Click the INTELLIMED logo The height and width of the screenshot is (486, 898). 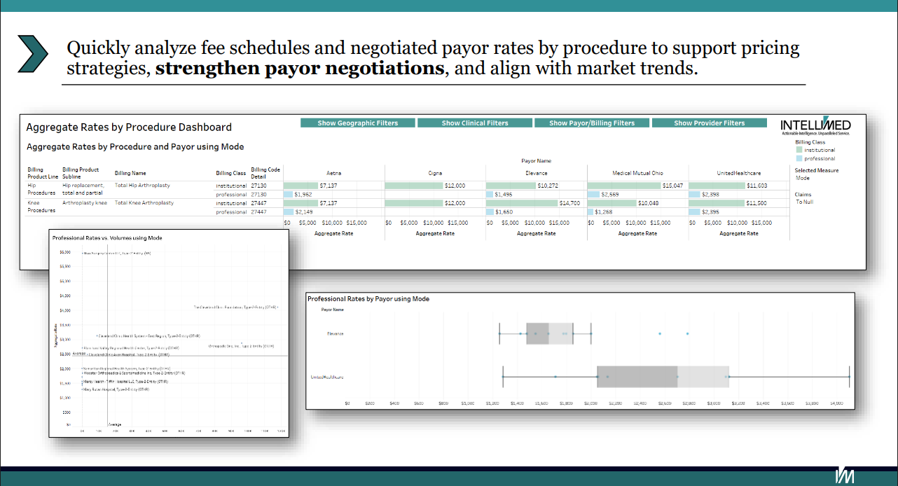(816, 125)
